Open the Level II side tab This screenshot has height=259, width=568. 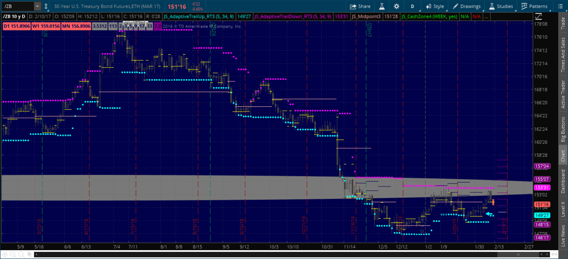pos(563,209)
